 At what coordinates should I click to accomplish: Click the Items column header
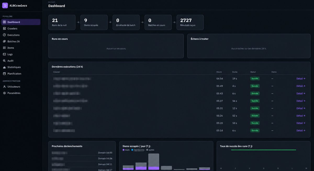click(274, 72)
